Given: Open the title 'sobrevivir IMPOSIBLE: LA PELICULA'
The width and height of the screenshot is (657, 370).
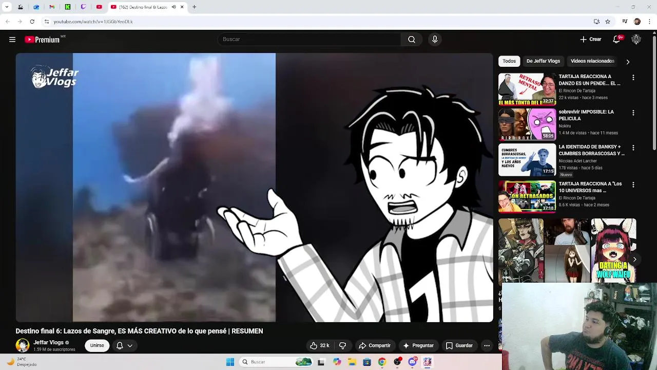Looking at the screenshot, I should pyautogui.click(x=586, y=115).
